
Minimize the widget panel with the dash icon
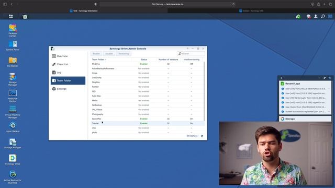coord(319,78)
